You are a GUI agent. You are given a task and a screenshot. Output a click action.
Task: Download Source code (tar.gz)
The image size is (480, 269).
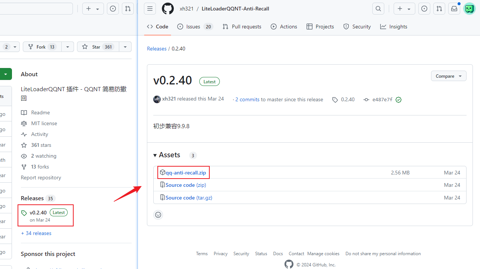(x=189, y=198)
